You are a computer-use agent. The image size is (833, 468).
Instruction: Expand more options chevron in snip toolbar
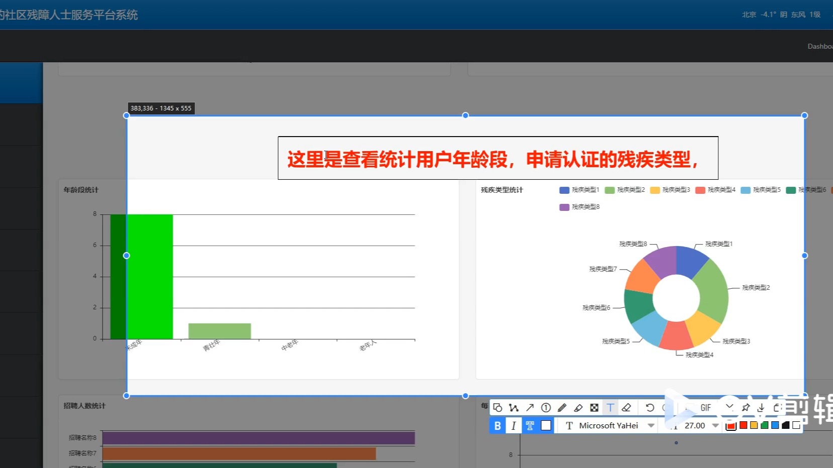pos(729,406)
